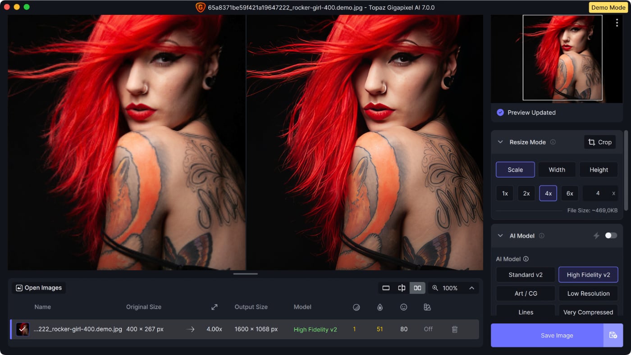Click the Gigapixel logo in title bar
631x355 pixels.
pyautogui.click(x=200, y=7)
